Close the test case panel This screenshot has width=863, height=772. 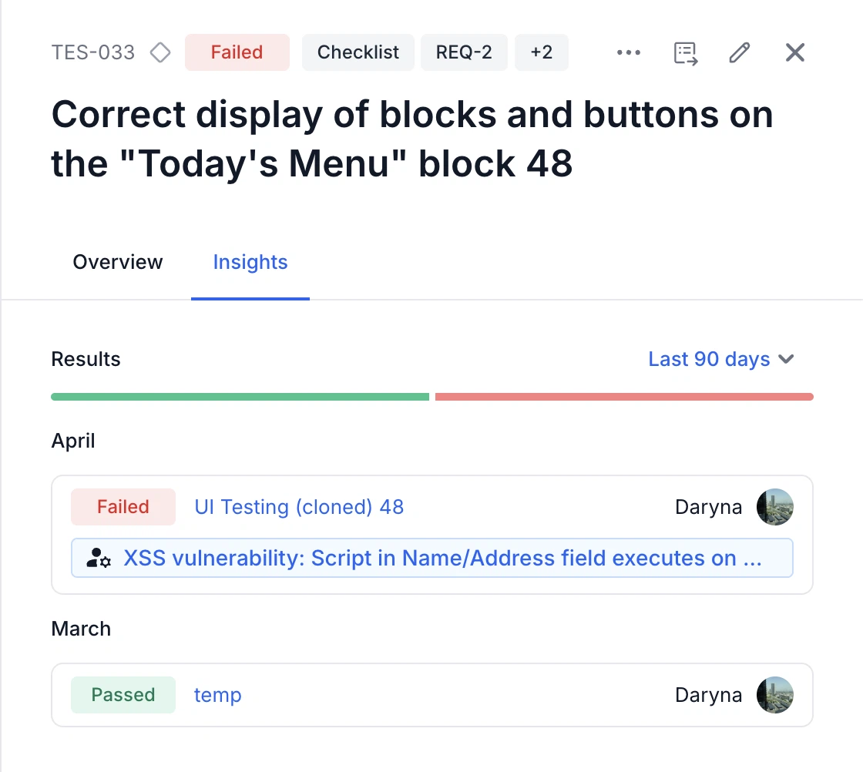point(794,52)
